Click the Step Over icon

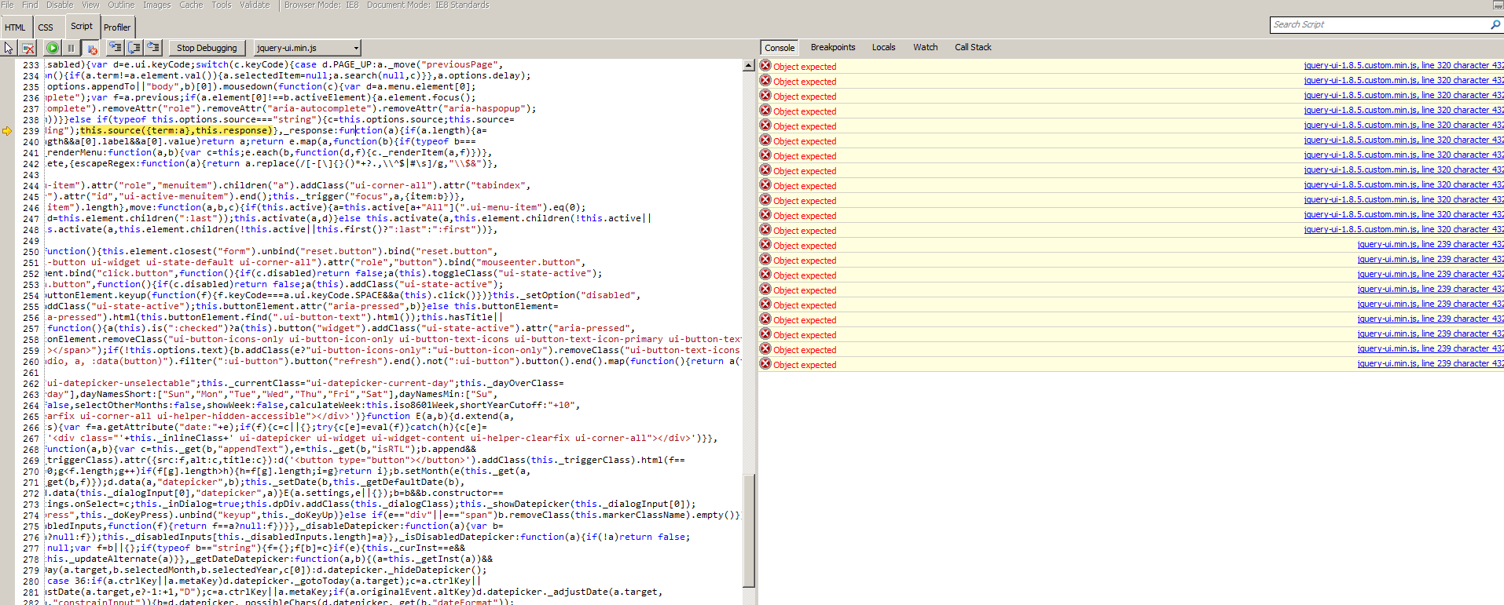coord(134,48)
